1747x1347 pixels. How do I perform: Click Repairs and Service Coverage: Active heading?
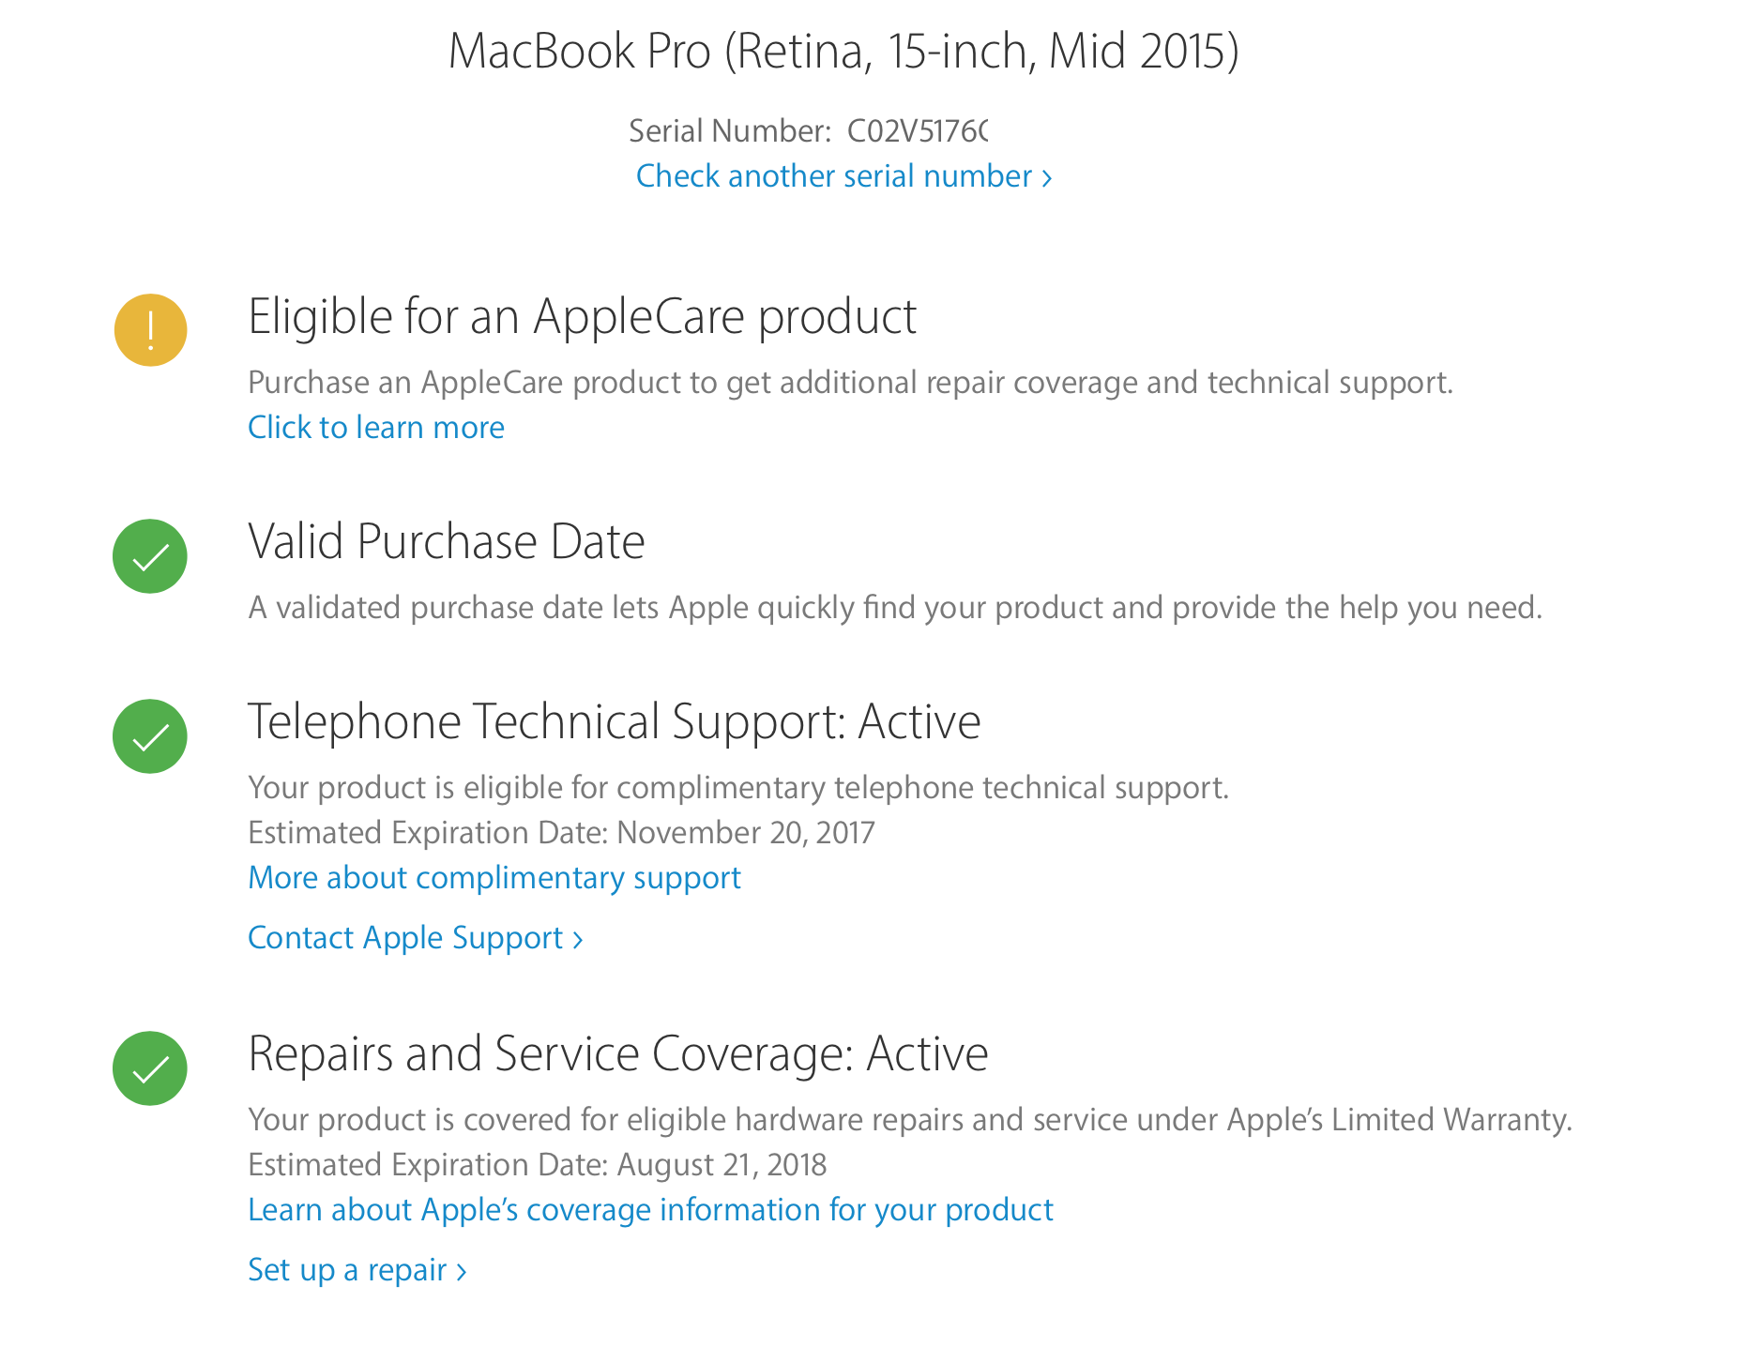coord(618,1054)
